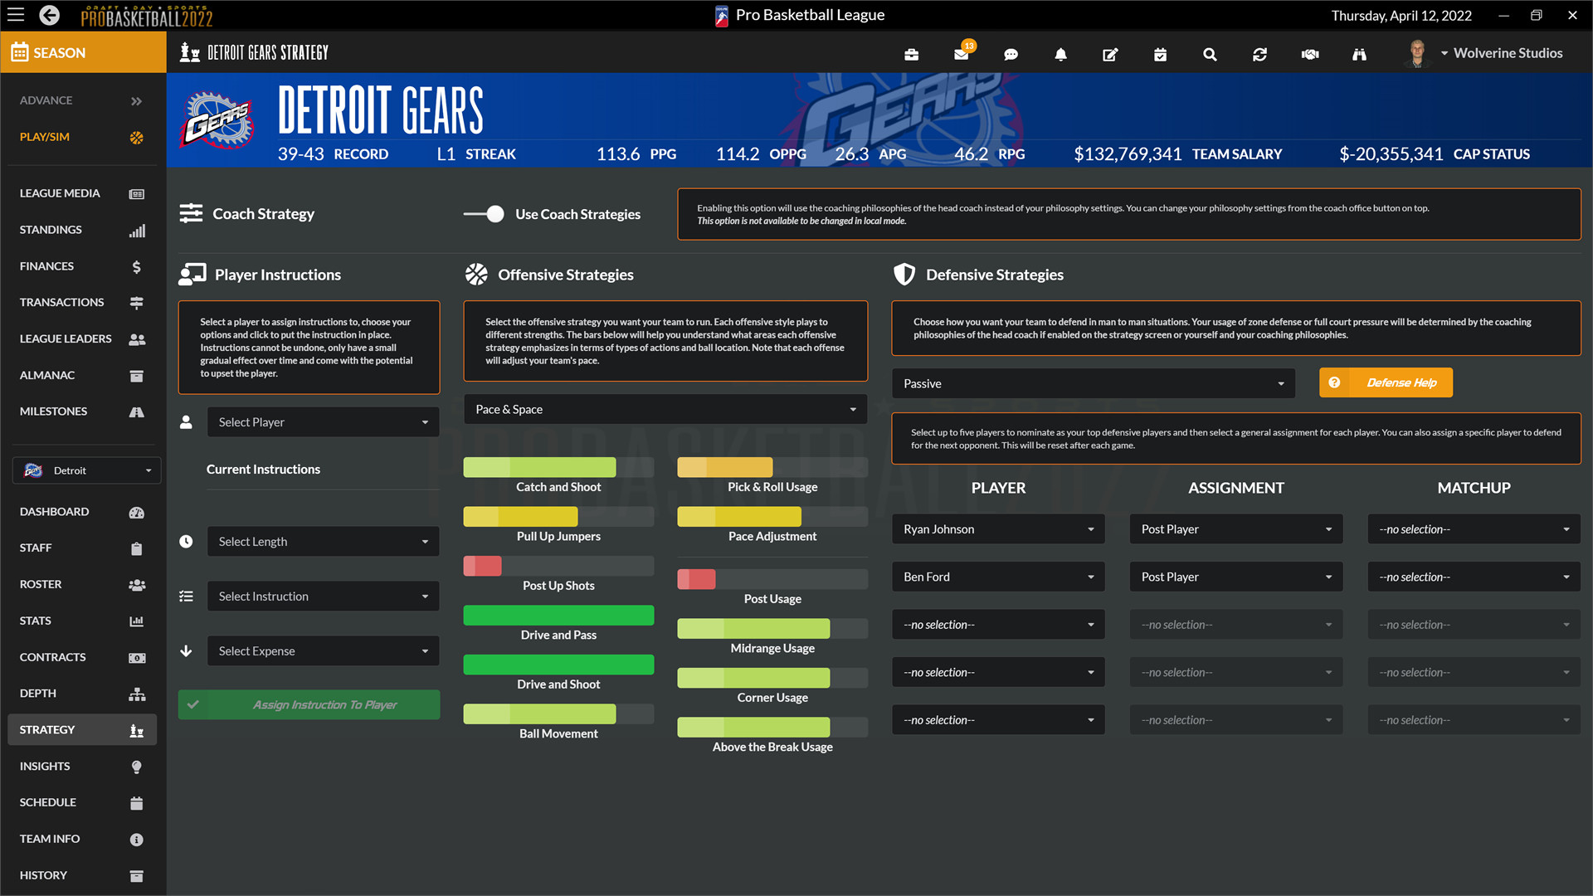Click the Defense Help button
Viewport: 1593px width, 896px height.
[1386, 382]
